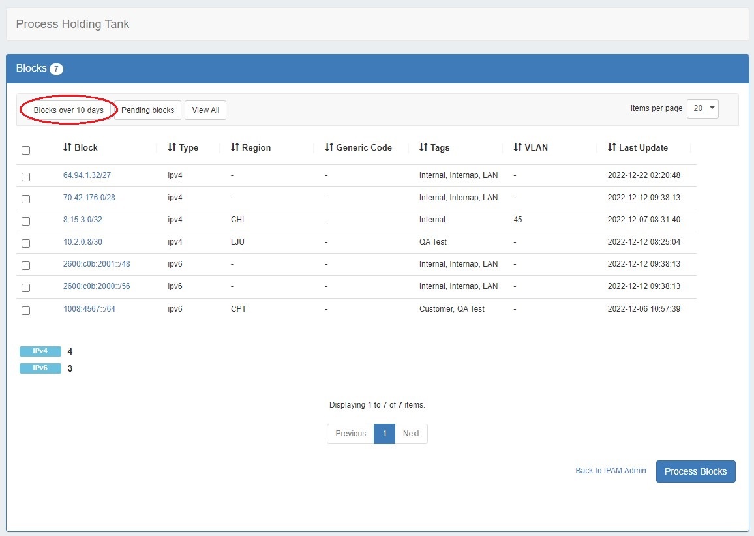Sort table by Block column icon
754x536 pixels.
tap(67, 148)
